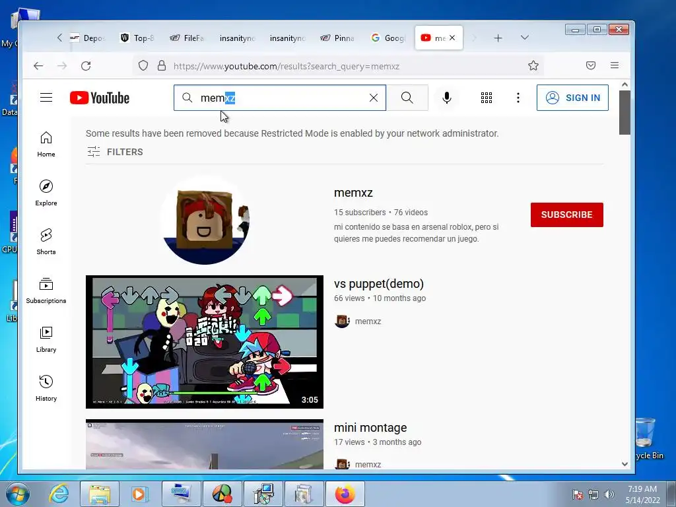Viewport: 676px width, 507px height.
Task: Click the page vertical scrollbar thumb
Action: (x=625, y=112)
